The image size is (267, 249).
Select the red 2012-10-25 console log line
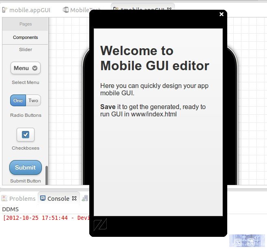point(46,218)
